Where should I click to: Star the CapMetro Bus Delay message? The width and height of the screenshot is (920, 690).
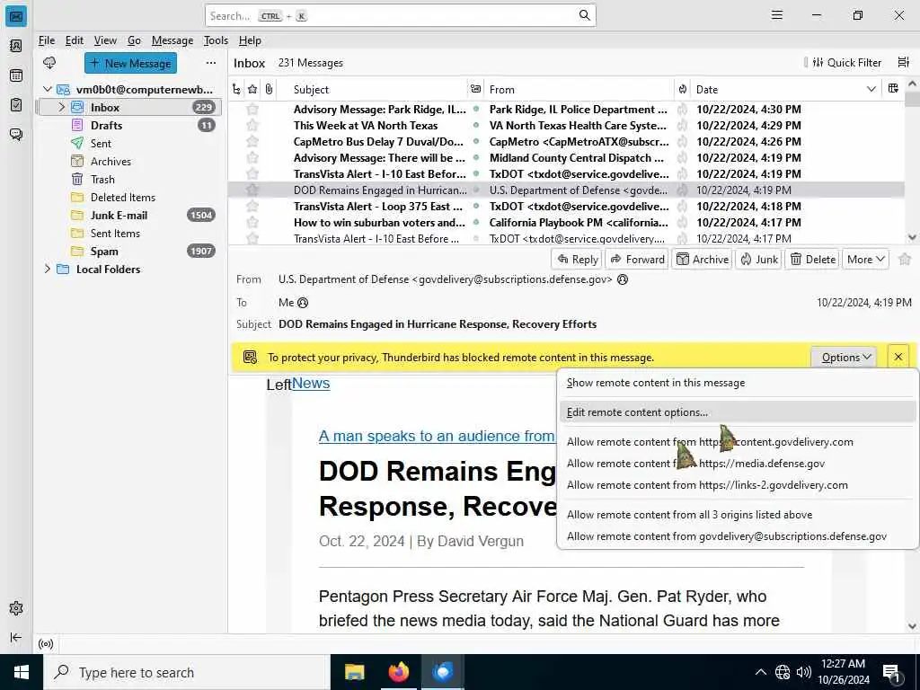click(252, 141)
